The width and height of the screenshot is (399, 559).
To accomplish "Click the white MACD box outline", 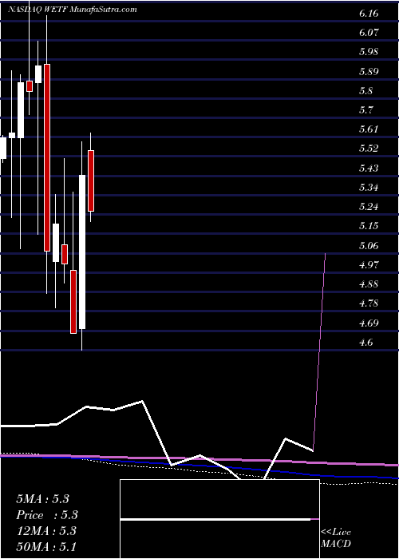I will click(219, 519).
